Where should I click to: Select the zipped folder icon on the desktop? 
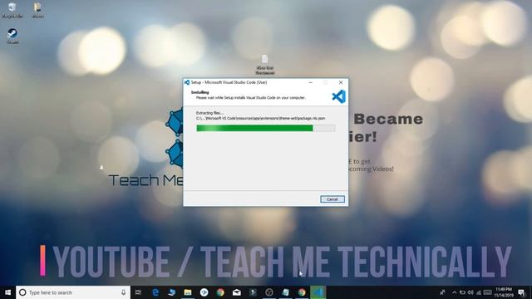click(x=37, y=11)
